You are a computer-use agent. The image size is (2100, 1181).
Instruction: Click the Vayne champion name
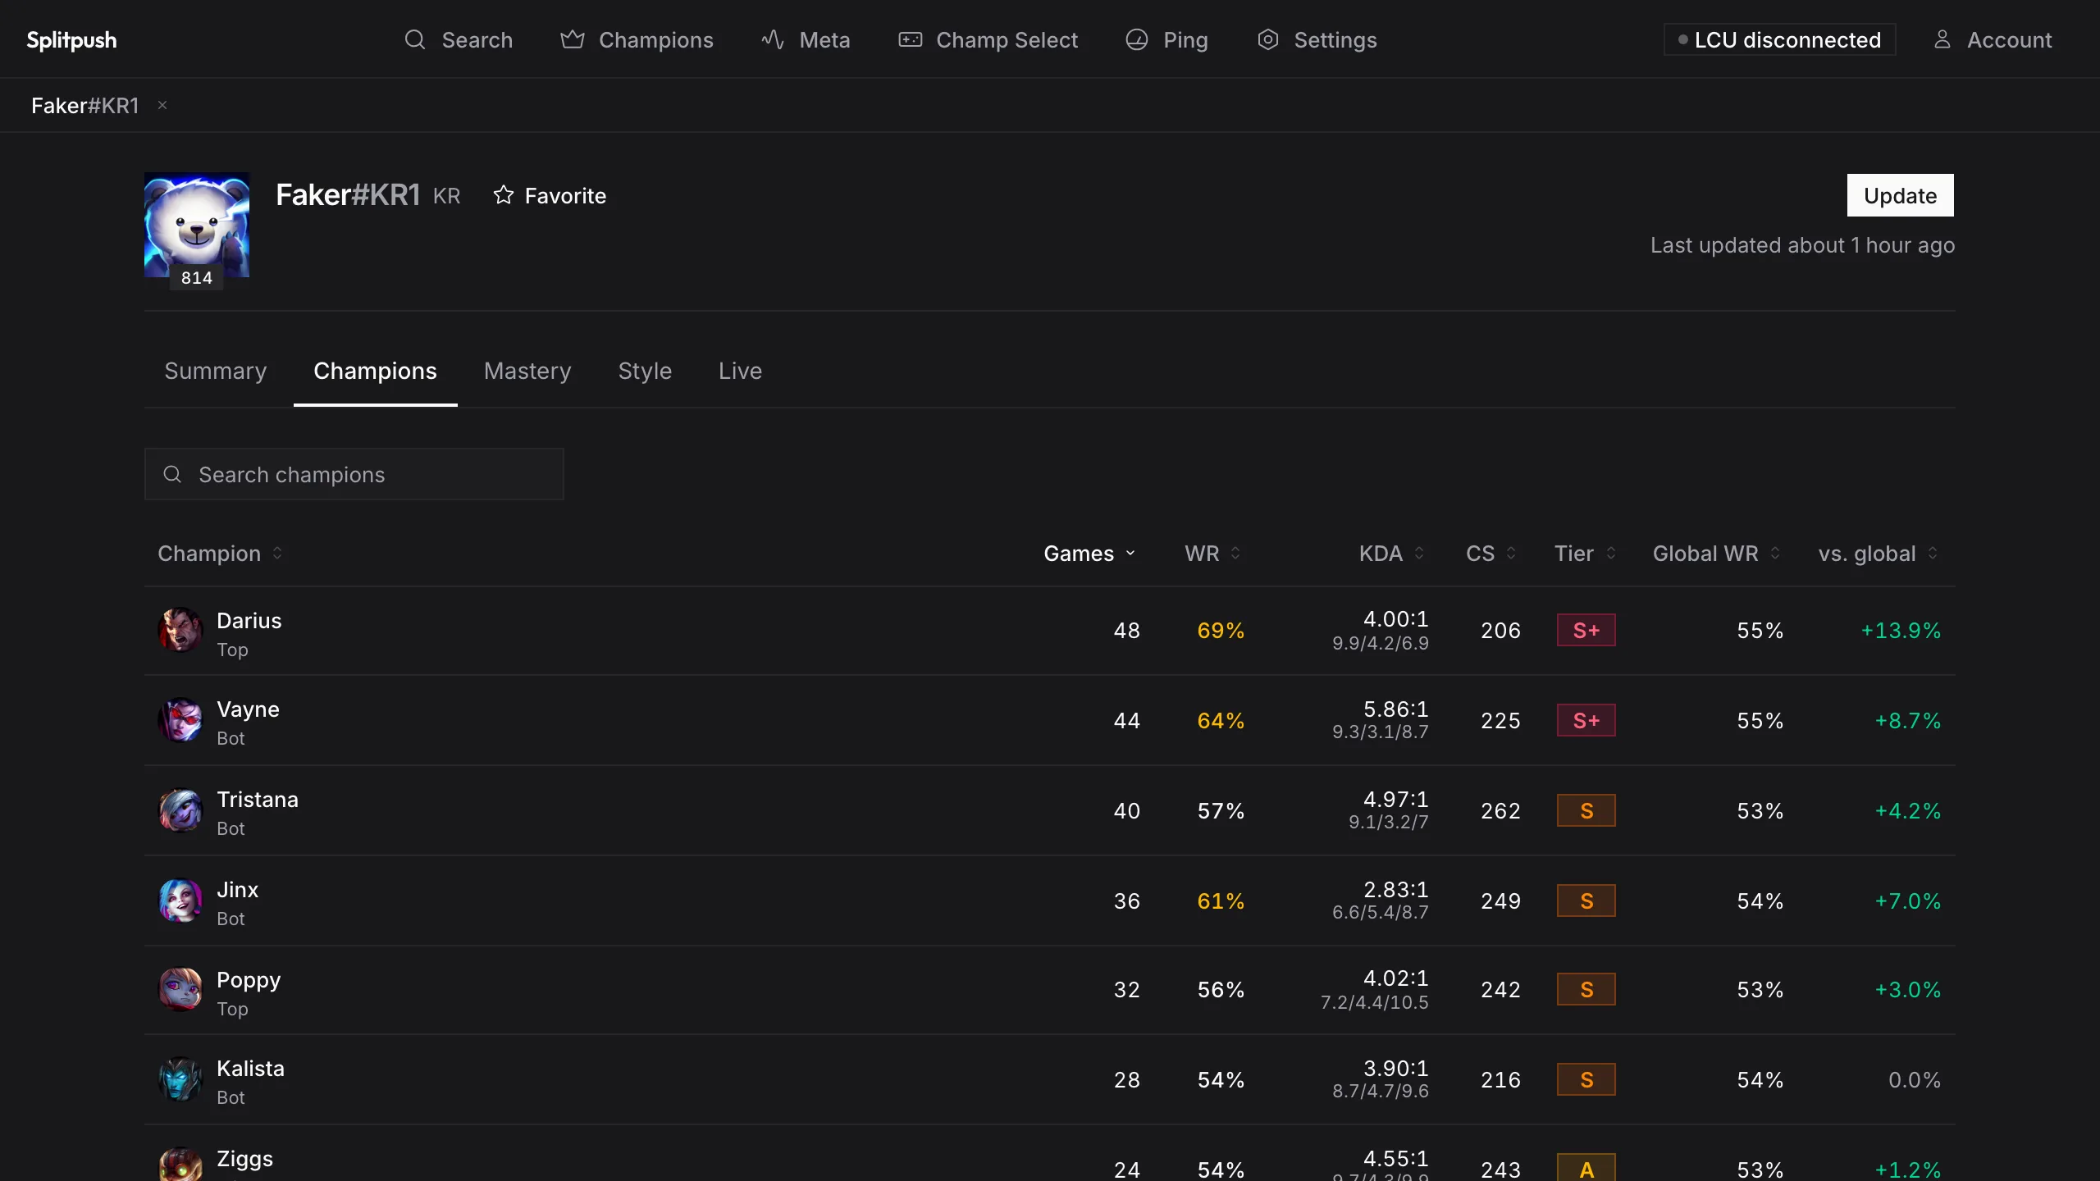coord(248,709)
